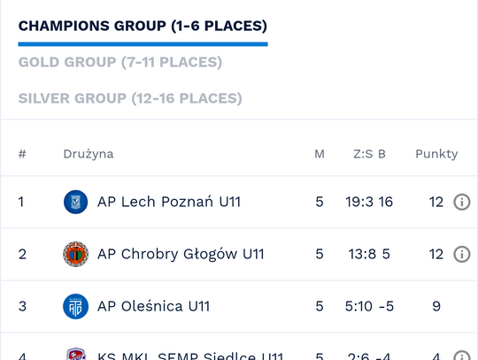Switch to Gold Group (7-11 places) tab
Viewport: 478px width, 360px height.
coord(120,62)
